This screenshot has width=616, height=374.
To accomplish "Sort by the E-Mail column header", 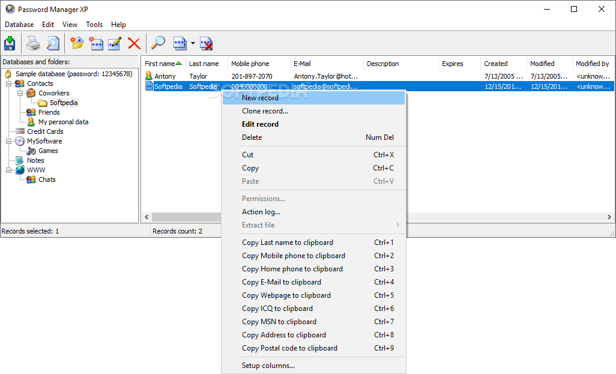I will (327, 64).
